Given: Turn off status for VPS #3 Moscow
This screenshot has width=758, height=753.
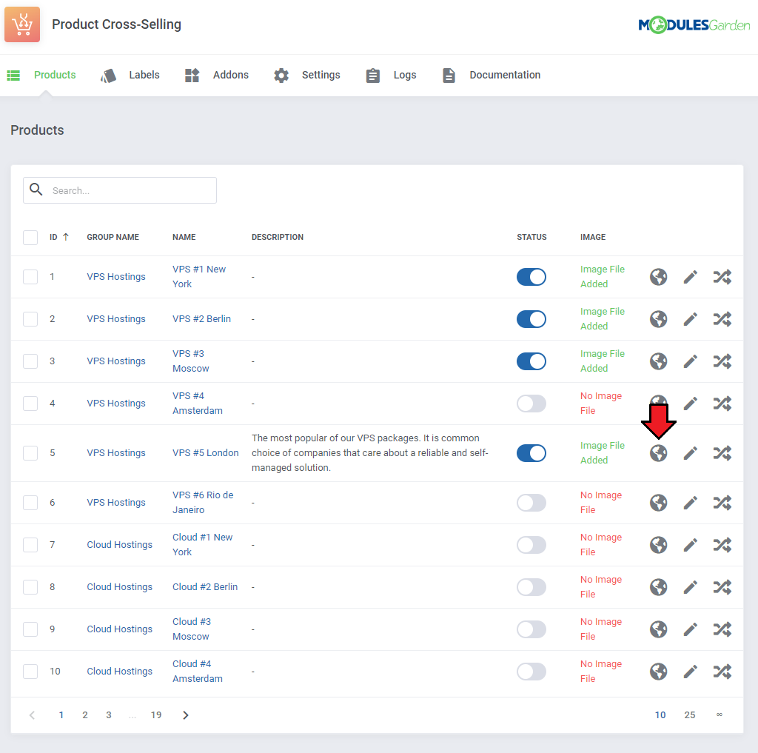Looking at the screenshot, I should pyautogui.click(x=531, y=361).
